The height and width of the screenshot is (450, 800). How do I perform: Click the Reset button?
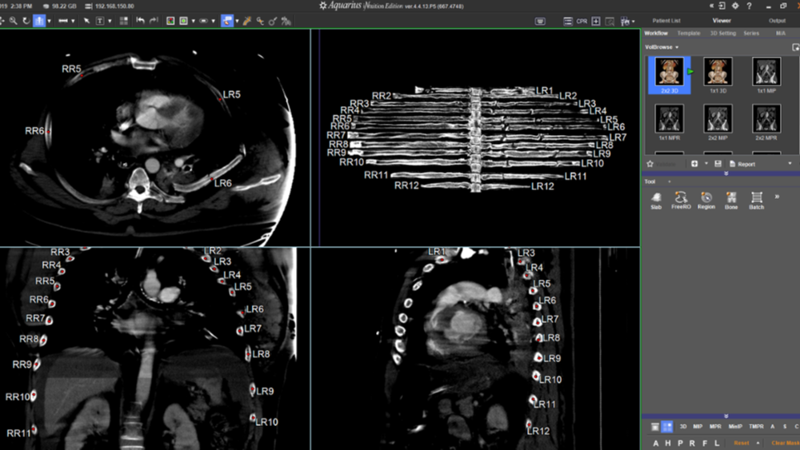pyautogui.click(x=742, y=443)
